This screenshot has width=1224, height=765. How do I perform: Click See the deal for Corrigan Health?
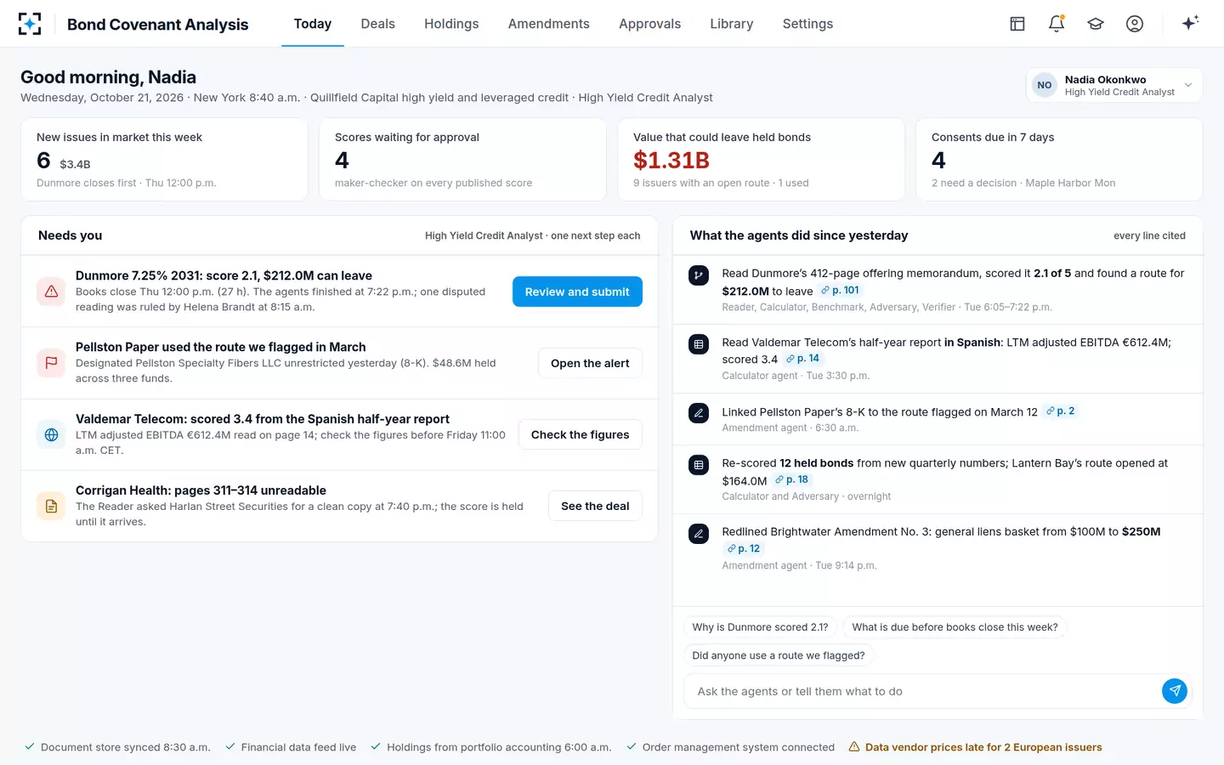pyautogui.click(x=595, y=506)
